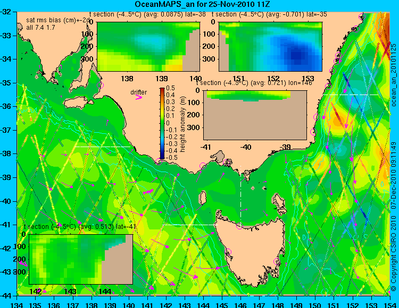Click the height anomaly color bar
This screenshot has width=399, height=308.
tap(162, 123)
